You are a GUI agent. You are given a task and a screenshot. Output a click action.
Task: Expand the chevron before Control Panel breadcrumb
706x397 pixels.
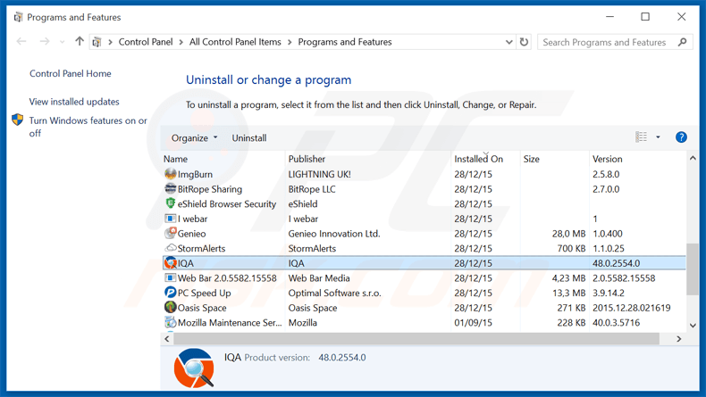[x=110, y=42]
